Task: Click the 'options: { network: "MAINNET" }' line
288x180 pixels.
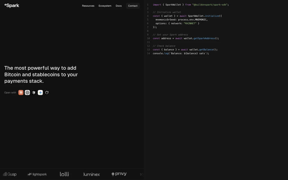Action: pos(177,23)
